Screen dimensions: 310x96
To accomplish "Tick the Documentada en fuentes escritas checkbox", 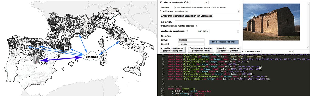I will 197,26.
